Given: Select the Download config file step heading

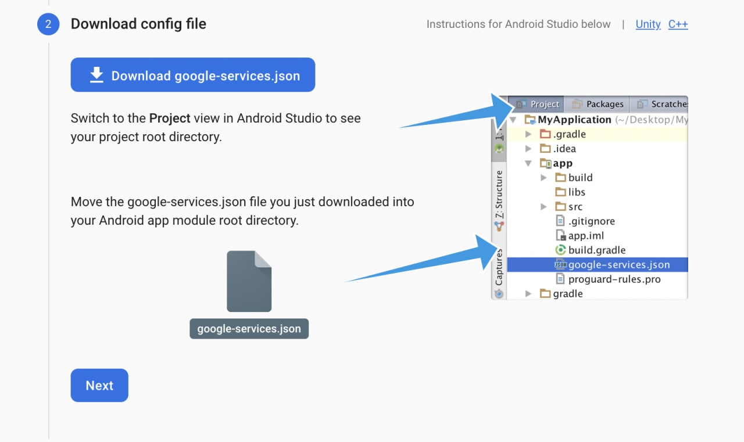Looking at the screenshot, I should [138, 24].
